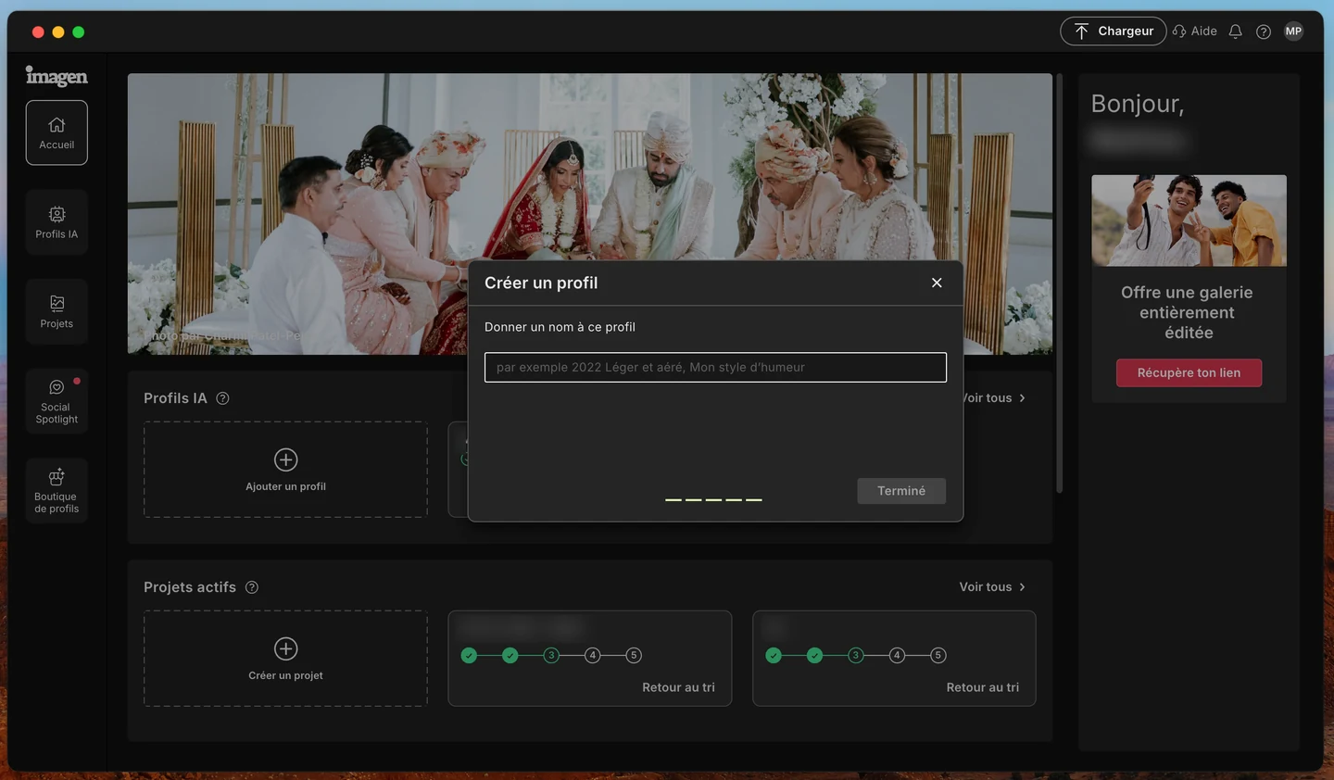Click the question mark help icon in the top bar
Viewport: 1334px width, 780px height.
(1263, 31)
